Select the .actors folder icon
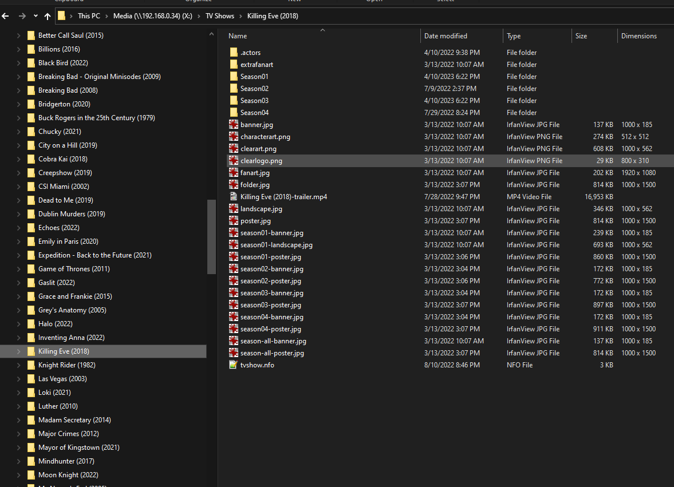Image resolution: width=674 pixels, height=487 pixels. click(234, 53)
